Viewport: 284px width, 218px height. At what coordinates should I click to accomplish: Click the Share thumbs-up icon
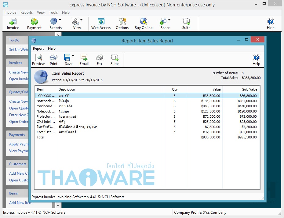coord(163,21)
